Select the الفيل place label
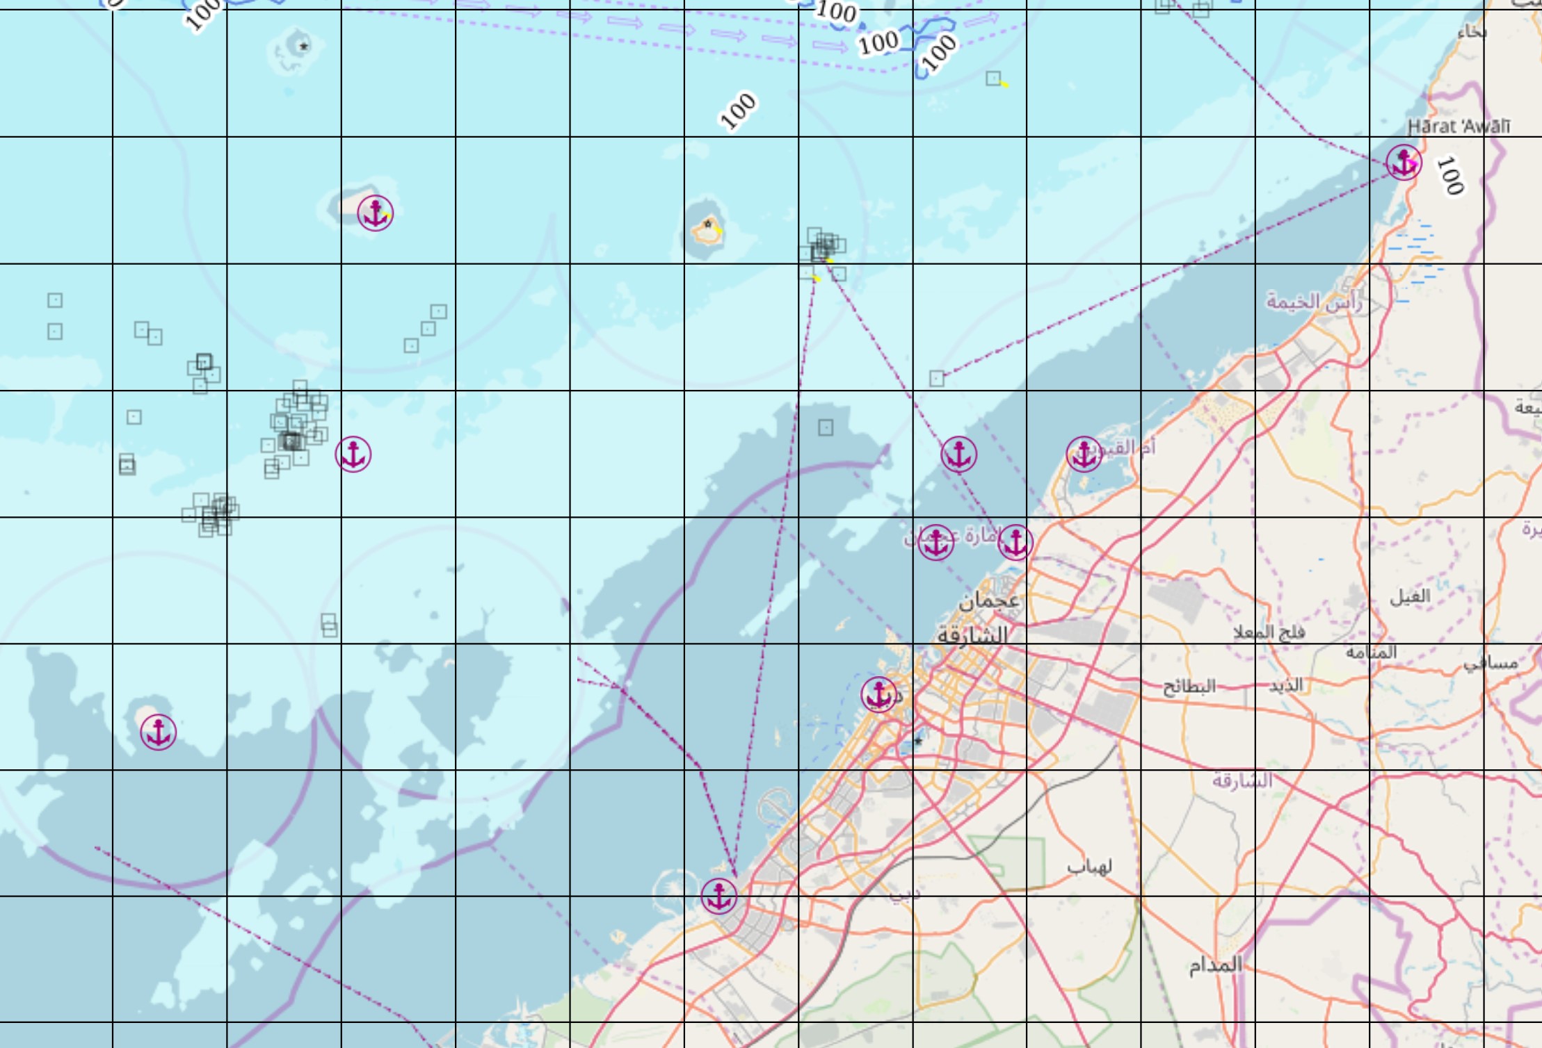1542x1048 pixels. (1410, 596)
